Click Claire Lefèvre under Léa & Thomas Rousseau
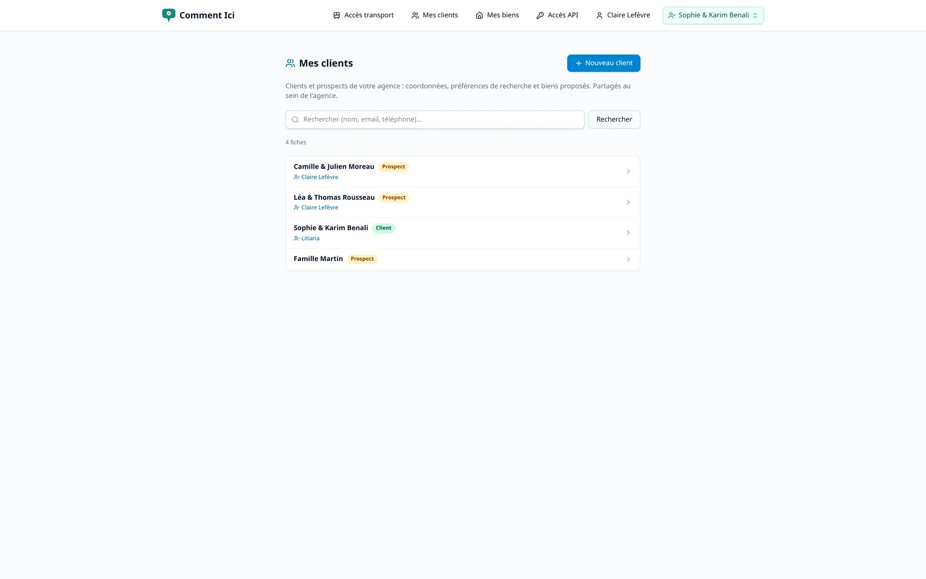Screen dimensions: 926x579 point(319,207)
